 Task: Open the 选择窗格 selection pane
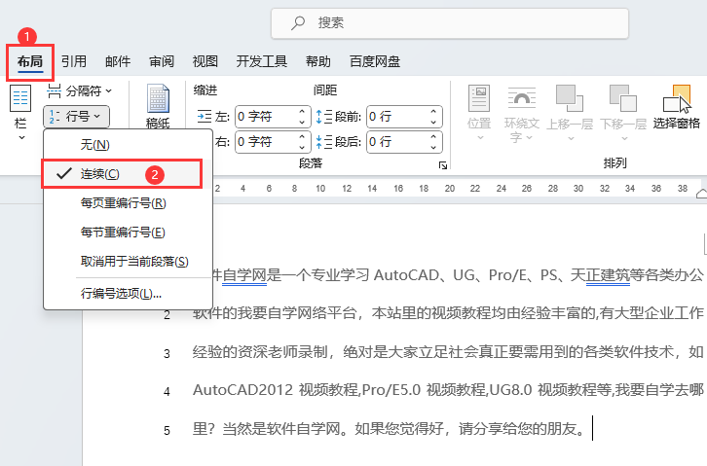[x=677, y=107]
